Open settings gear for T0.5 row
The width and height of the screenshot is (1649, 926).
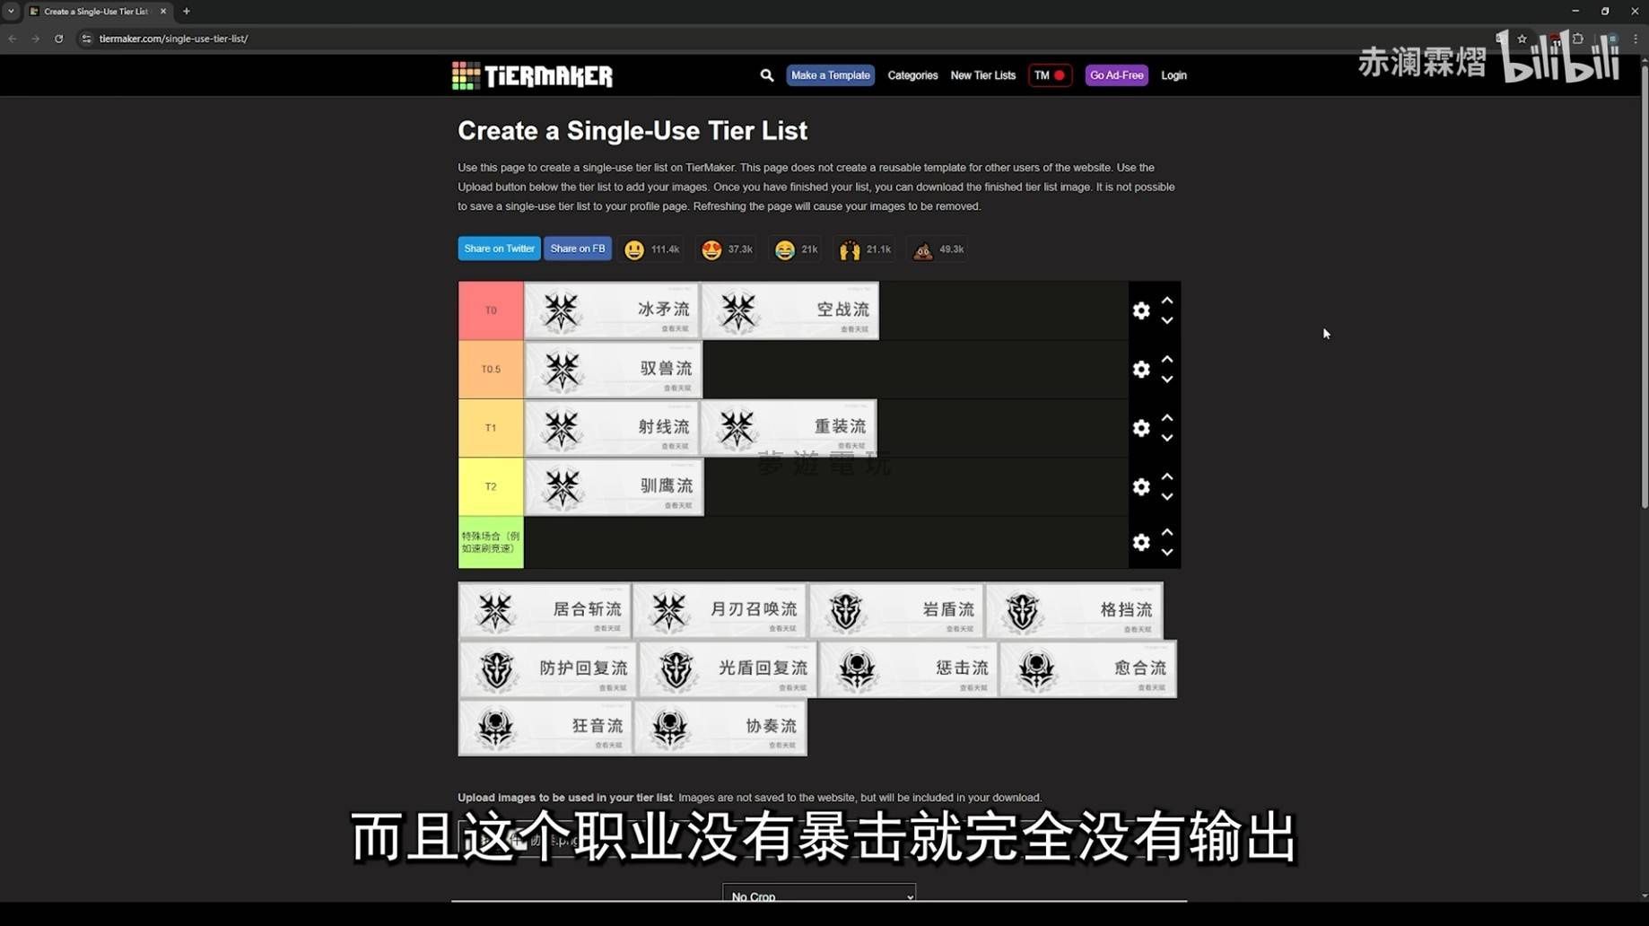click(1140, 369)
